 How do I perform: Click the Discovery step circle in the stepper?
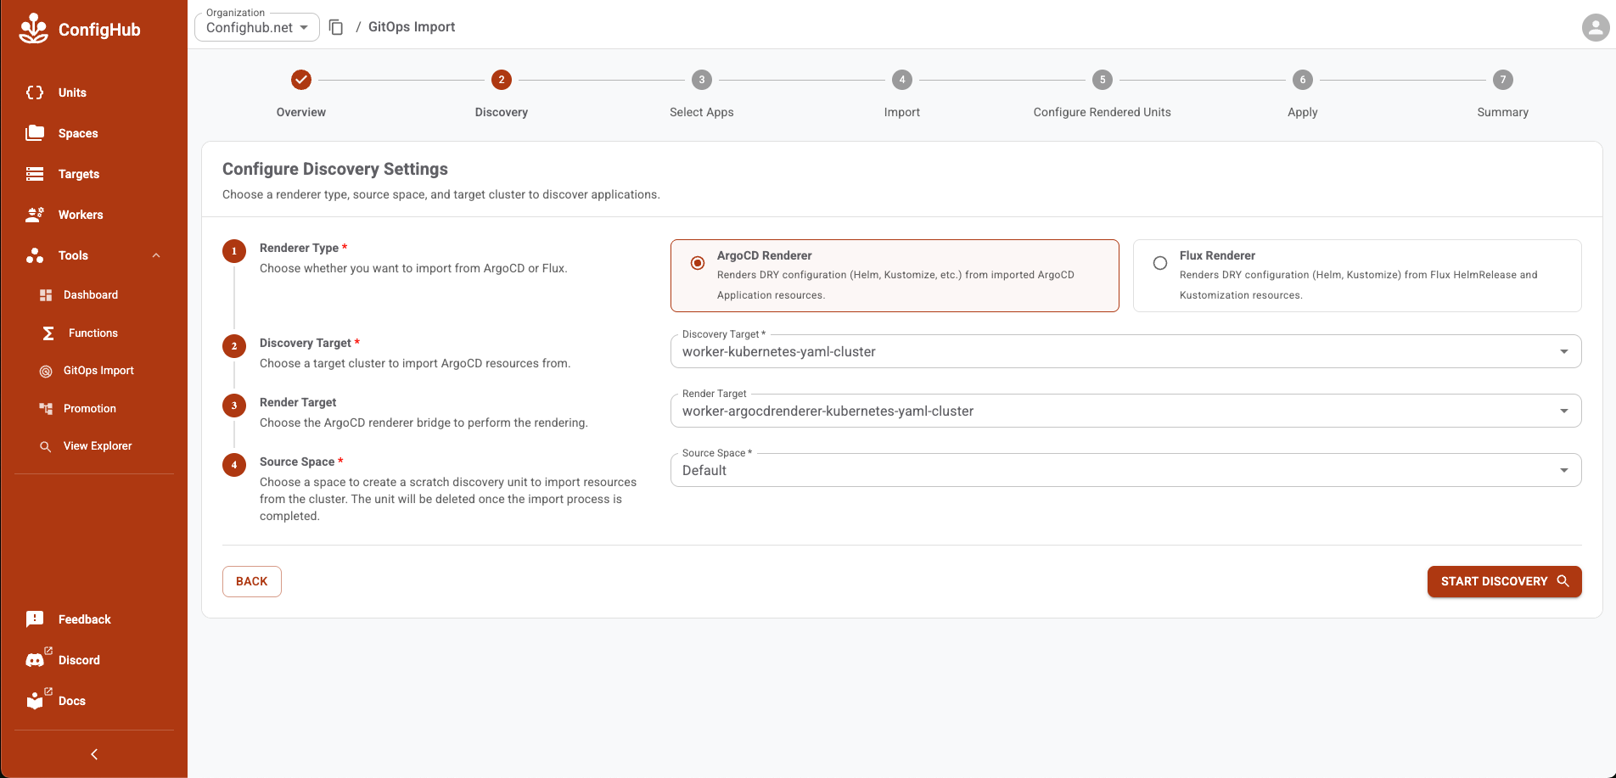(502, 80)
